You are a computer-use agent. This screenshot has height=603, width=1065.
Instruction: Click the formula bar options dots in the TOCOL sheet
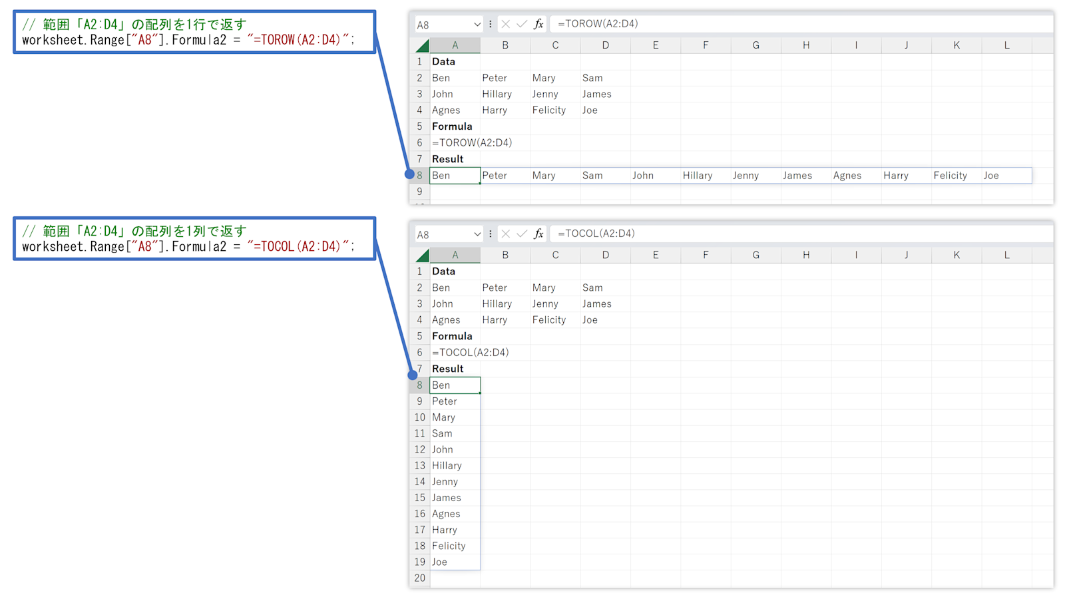pos(491,234)
